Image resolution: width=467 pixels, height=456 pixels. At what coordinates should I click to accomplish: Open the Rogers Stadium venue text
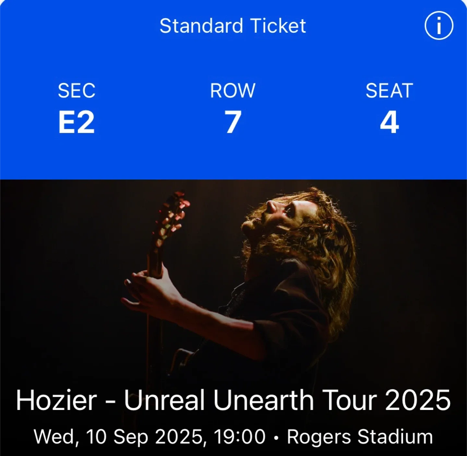coord(360,437)
